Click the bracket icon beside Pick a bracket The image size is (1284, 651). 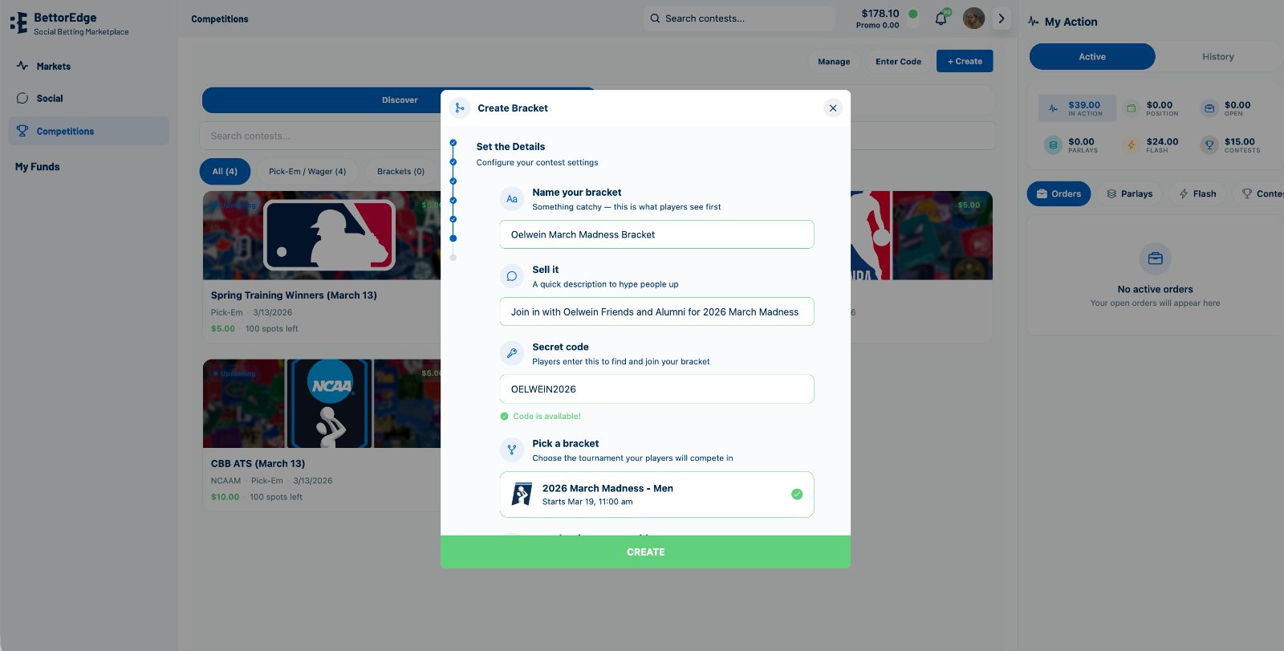pyautogui.click(x=512, y=450)
